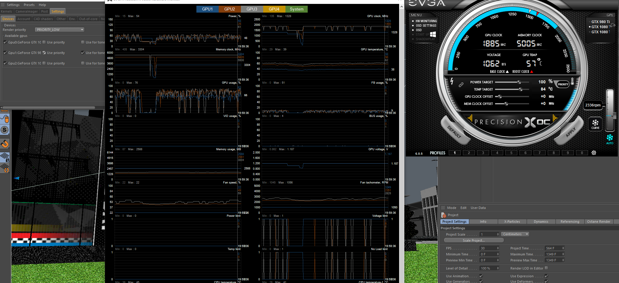Open the Render priority PRIORITY_LOW dropdown

click(x=60, y=30)
